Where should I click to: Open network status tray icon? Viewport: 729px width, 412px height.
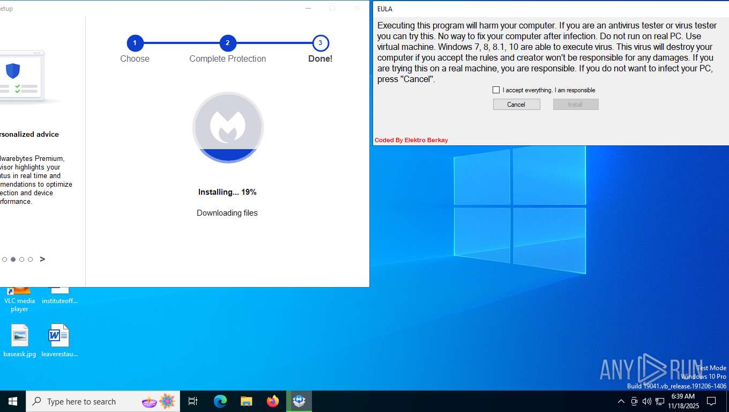(x=660, y=401)
